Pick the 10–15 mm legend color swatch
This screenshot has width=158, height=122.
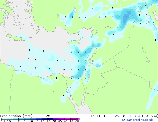(33, 119)
